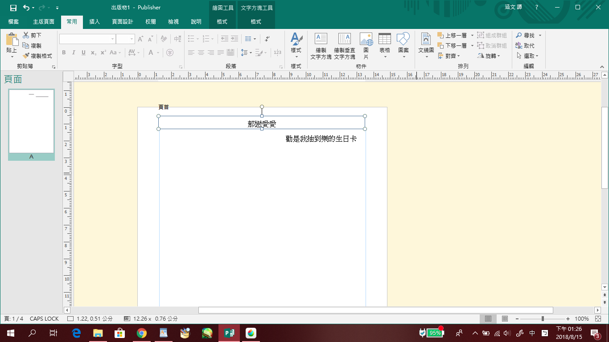The image size is (609, 342).
Task: Switch to two-page spread view in status bar
Action: pyautogui.click(x=505, y=319)
